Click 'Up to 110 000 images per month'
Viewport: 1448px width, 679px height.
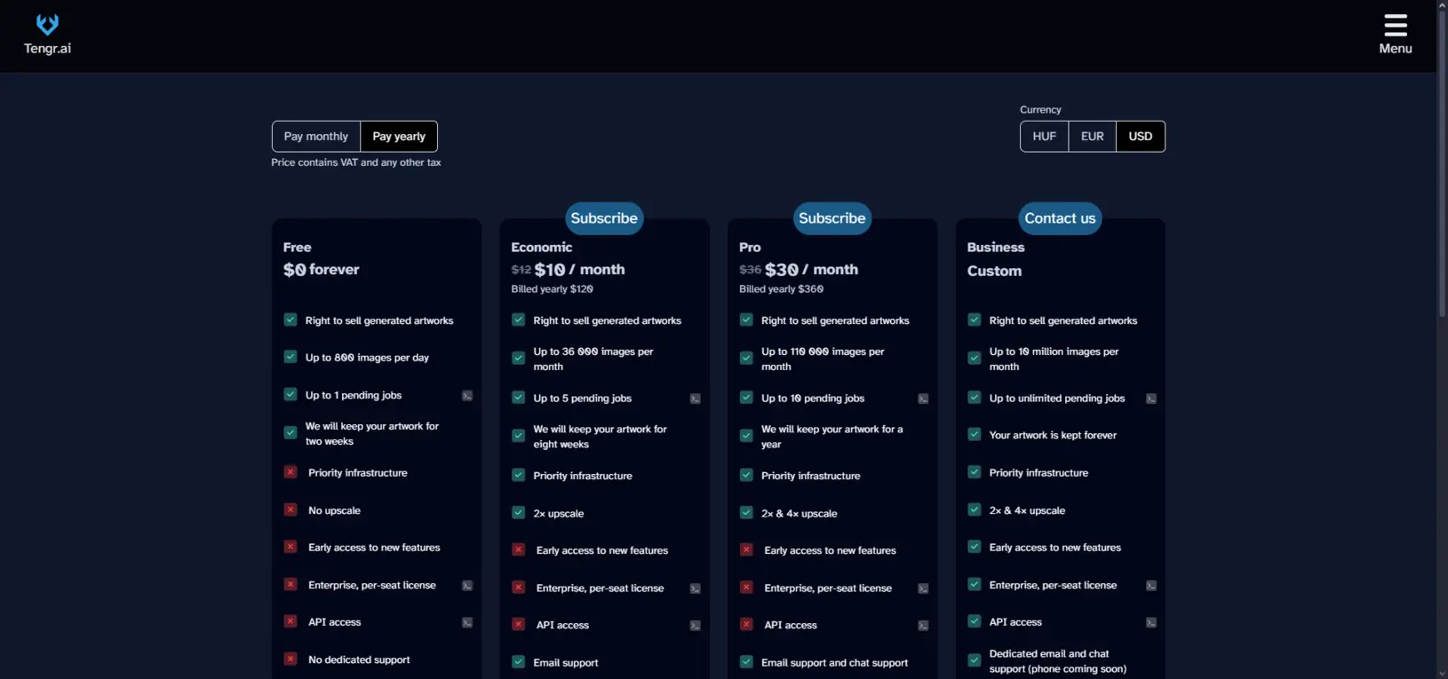823,359
